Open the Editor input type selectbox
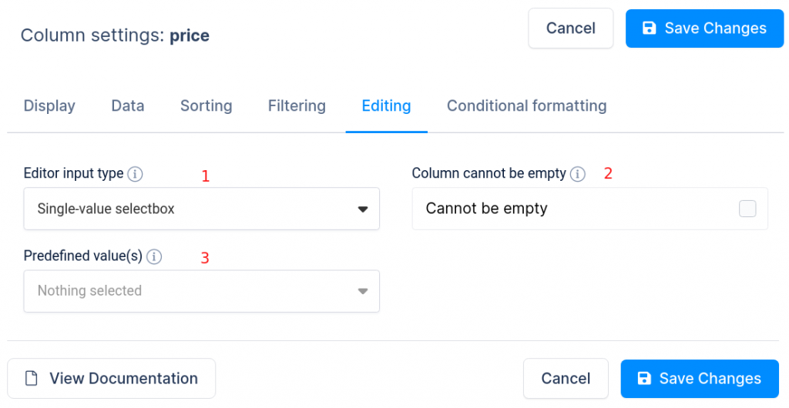 pos(201,209)
